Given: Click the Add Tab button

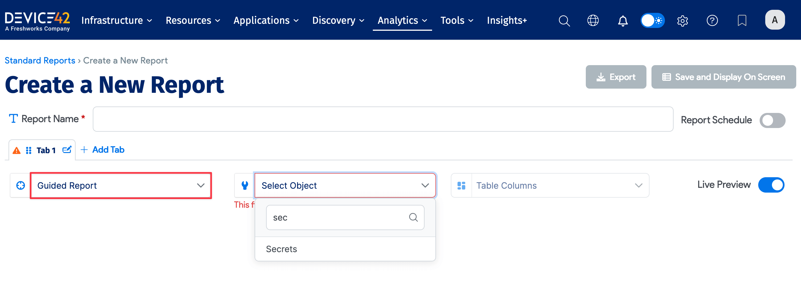Looking at the screenshot, I should tap(103, 150).
